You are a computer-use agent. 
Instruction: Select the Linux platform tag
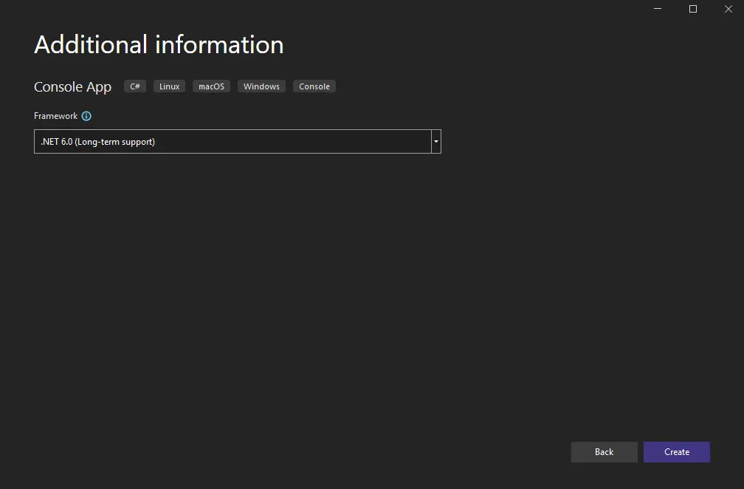coord(169,86)
